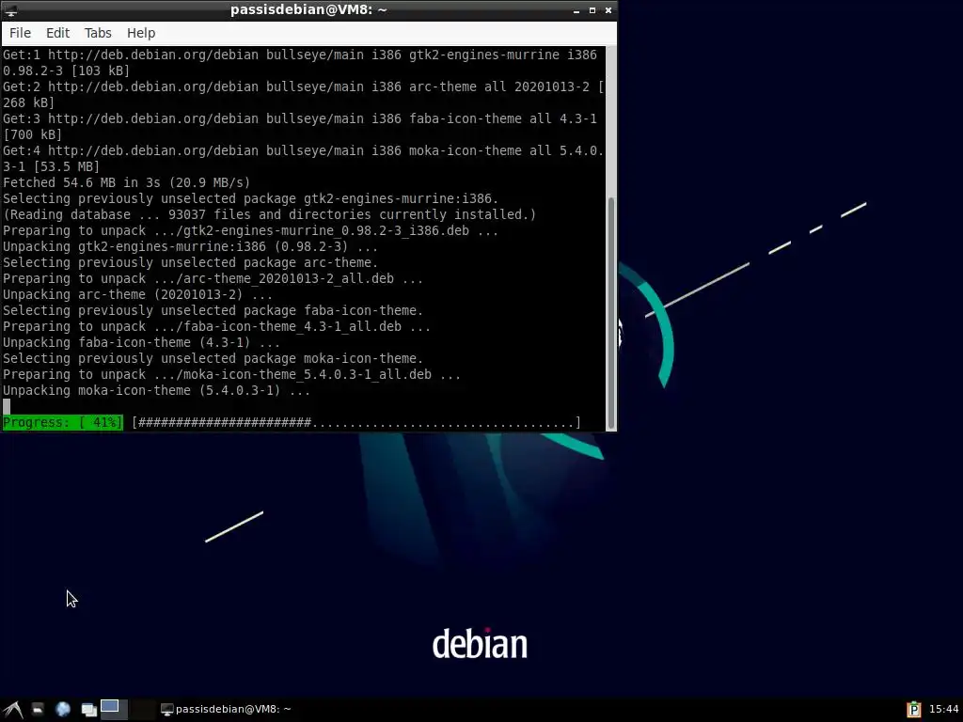
Task: Click 'Selecting previously unselected package faba-icon-theme' line
Action: pyautogui.click(x=213, y=310)
